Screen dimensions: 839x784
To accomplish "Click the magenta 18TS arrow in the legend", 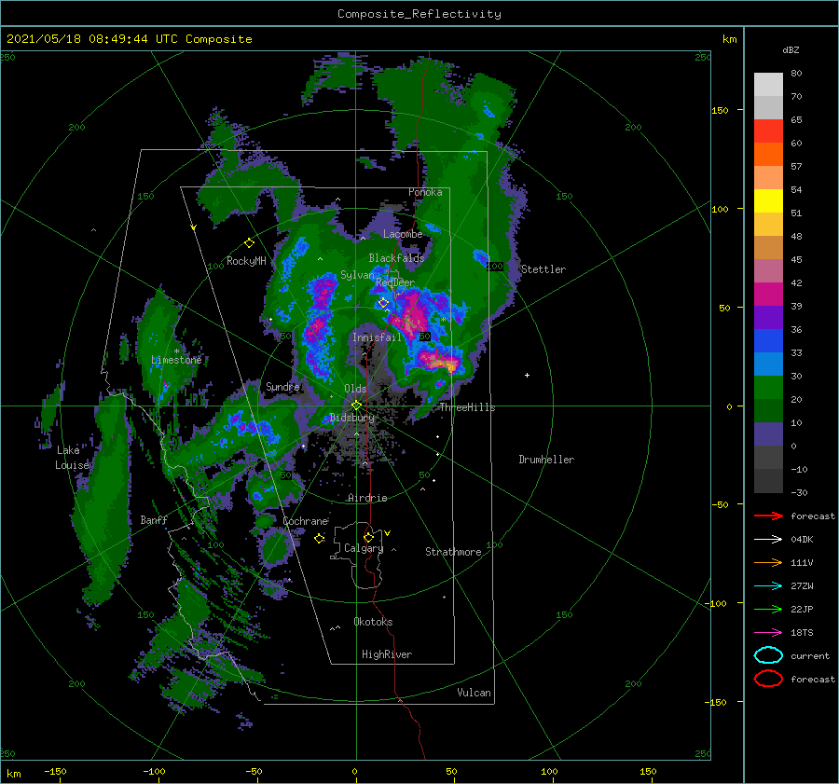I will click(768, 632).
